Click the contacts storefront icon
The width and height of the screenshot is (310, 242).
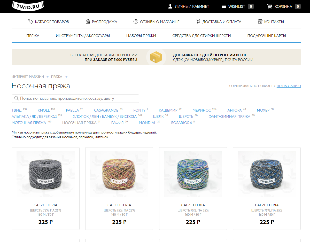point(260,21)
